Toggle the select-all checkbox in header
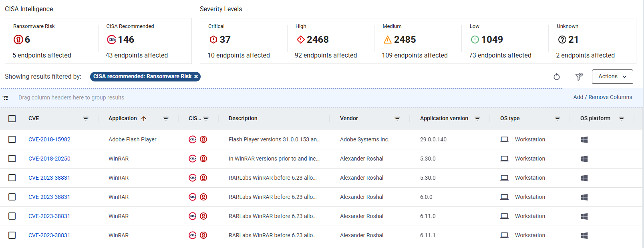 point(12,119)
